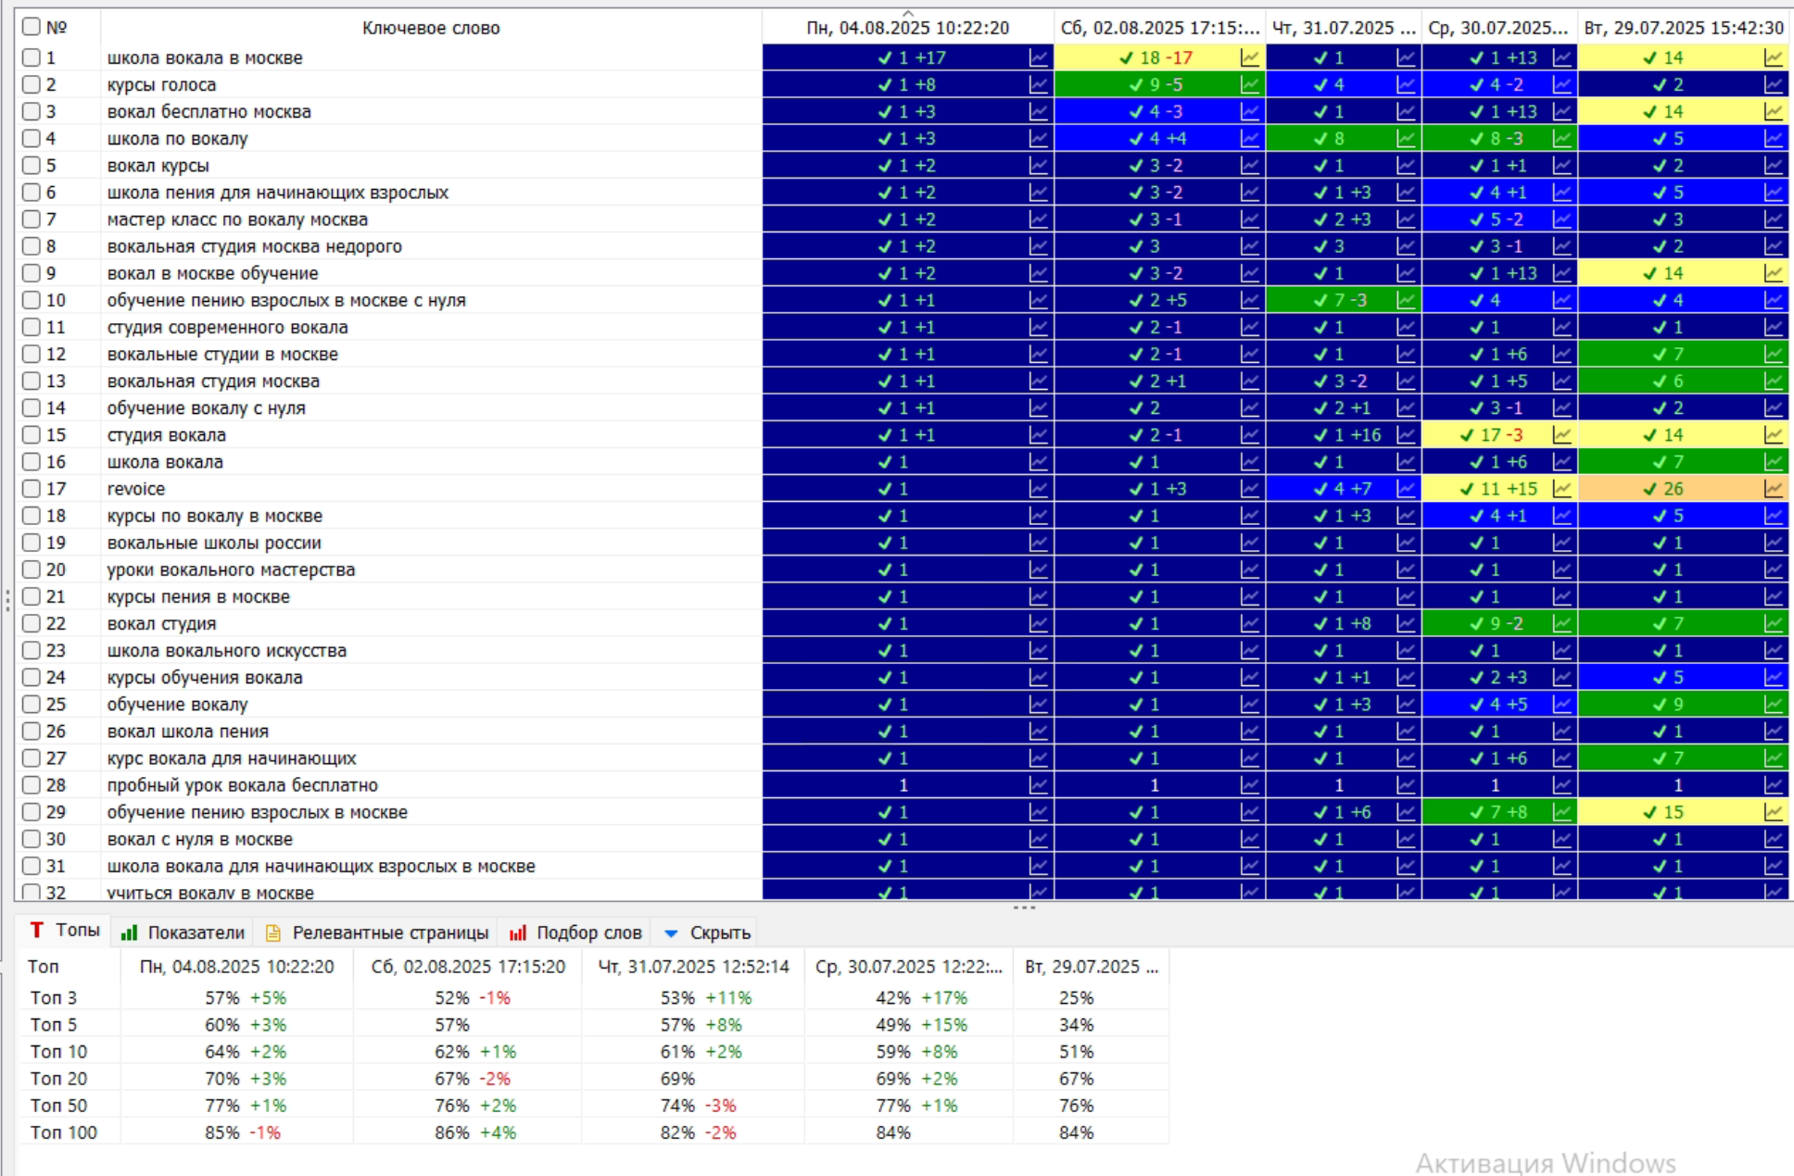The width and height of the screenshot is (1794, 1176).
Task: Click chart icon in yellow 17 -3 cell
Action: [1562, 435]
